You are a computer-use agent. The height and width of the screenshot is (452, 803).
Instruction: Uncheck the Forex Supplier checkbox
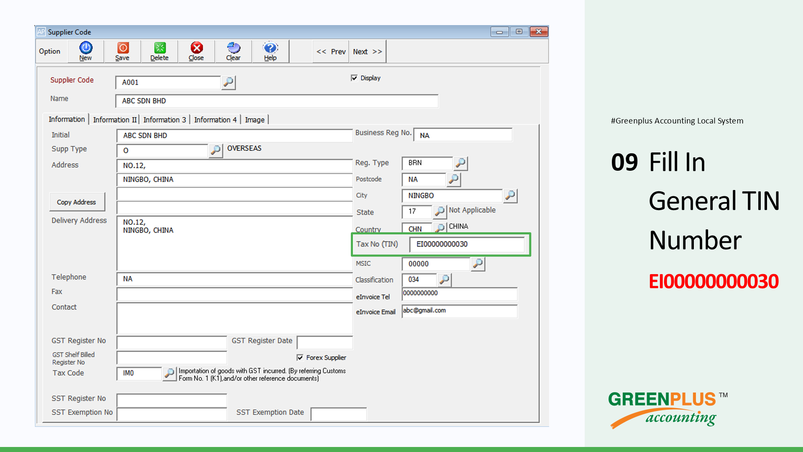300,357
